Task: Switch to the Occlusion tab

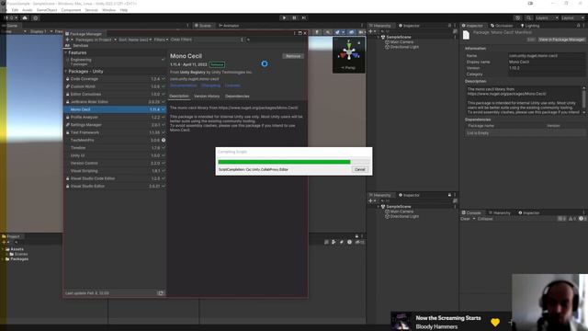Action: tap(502, 26)
